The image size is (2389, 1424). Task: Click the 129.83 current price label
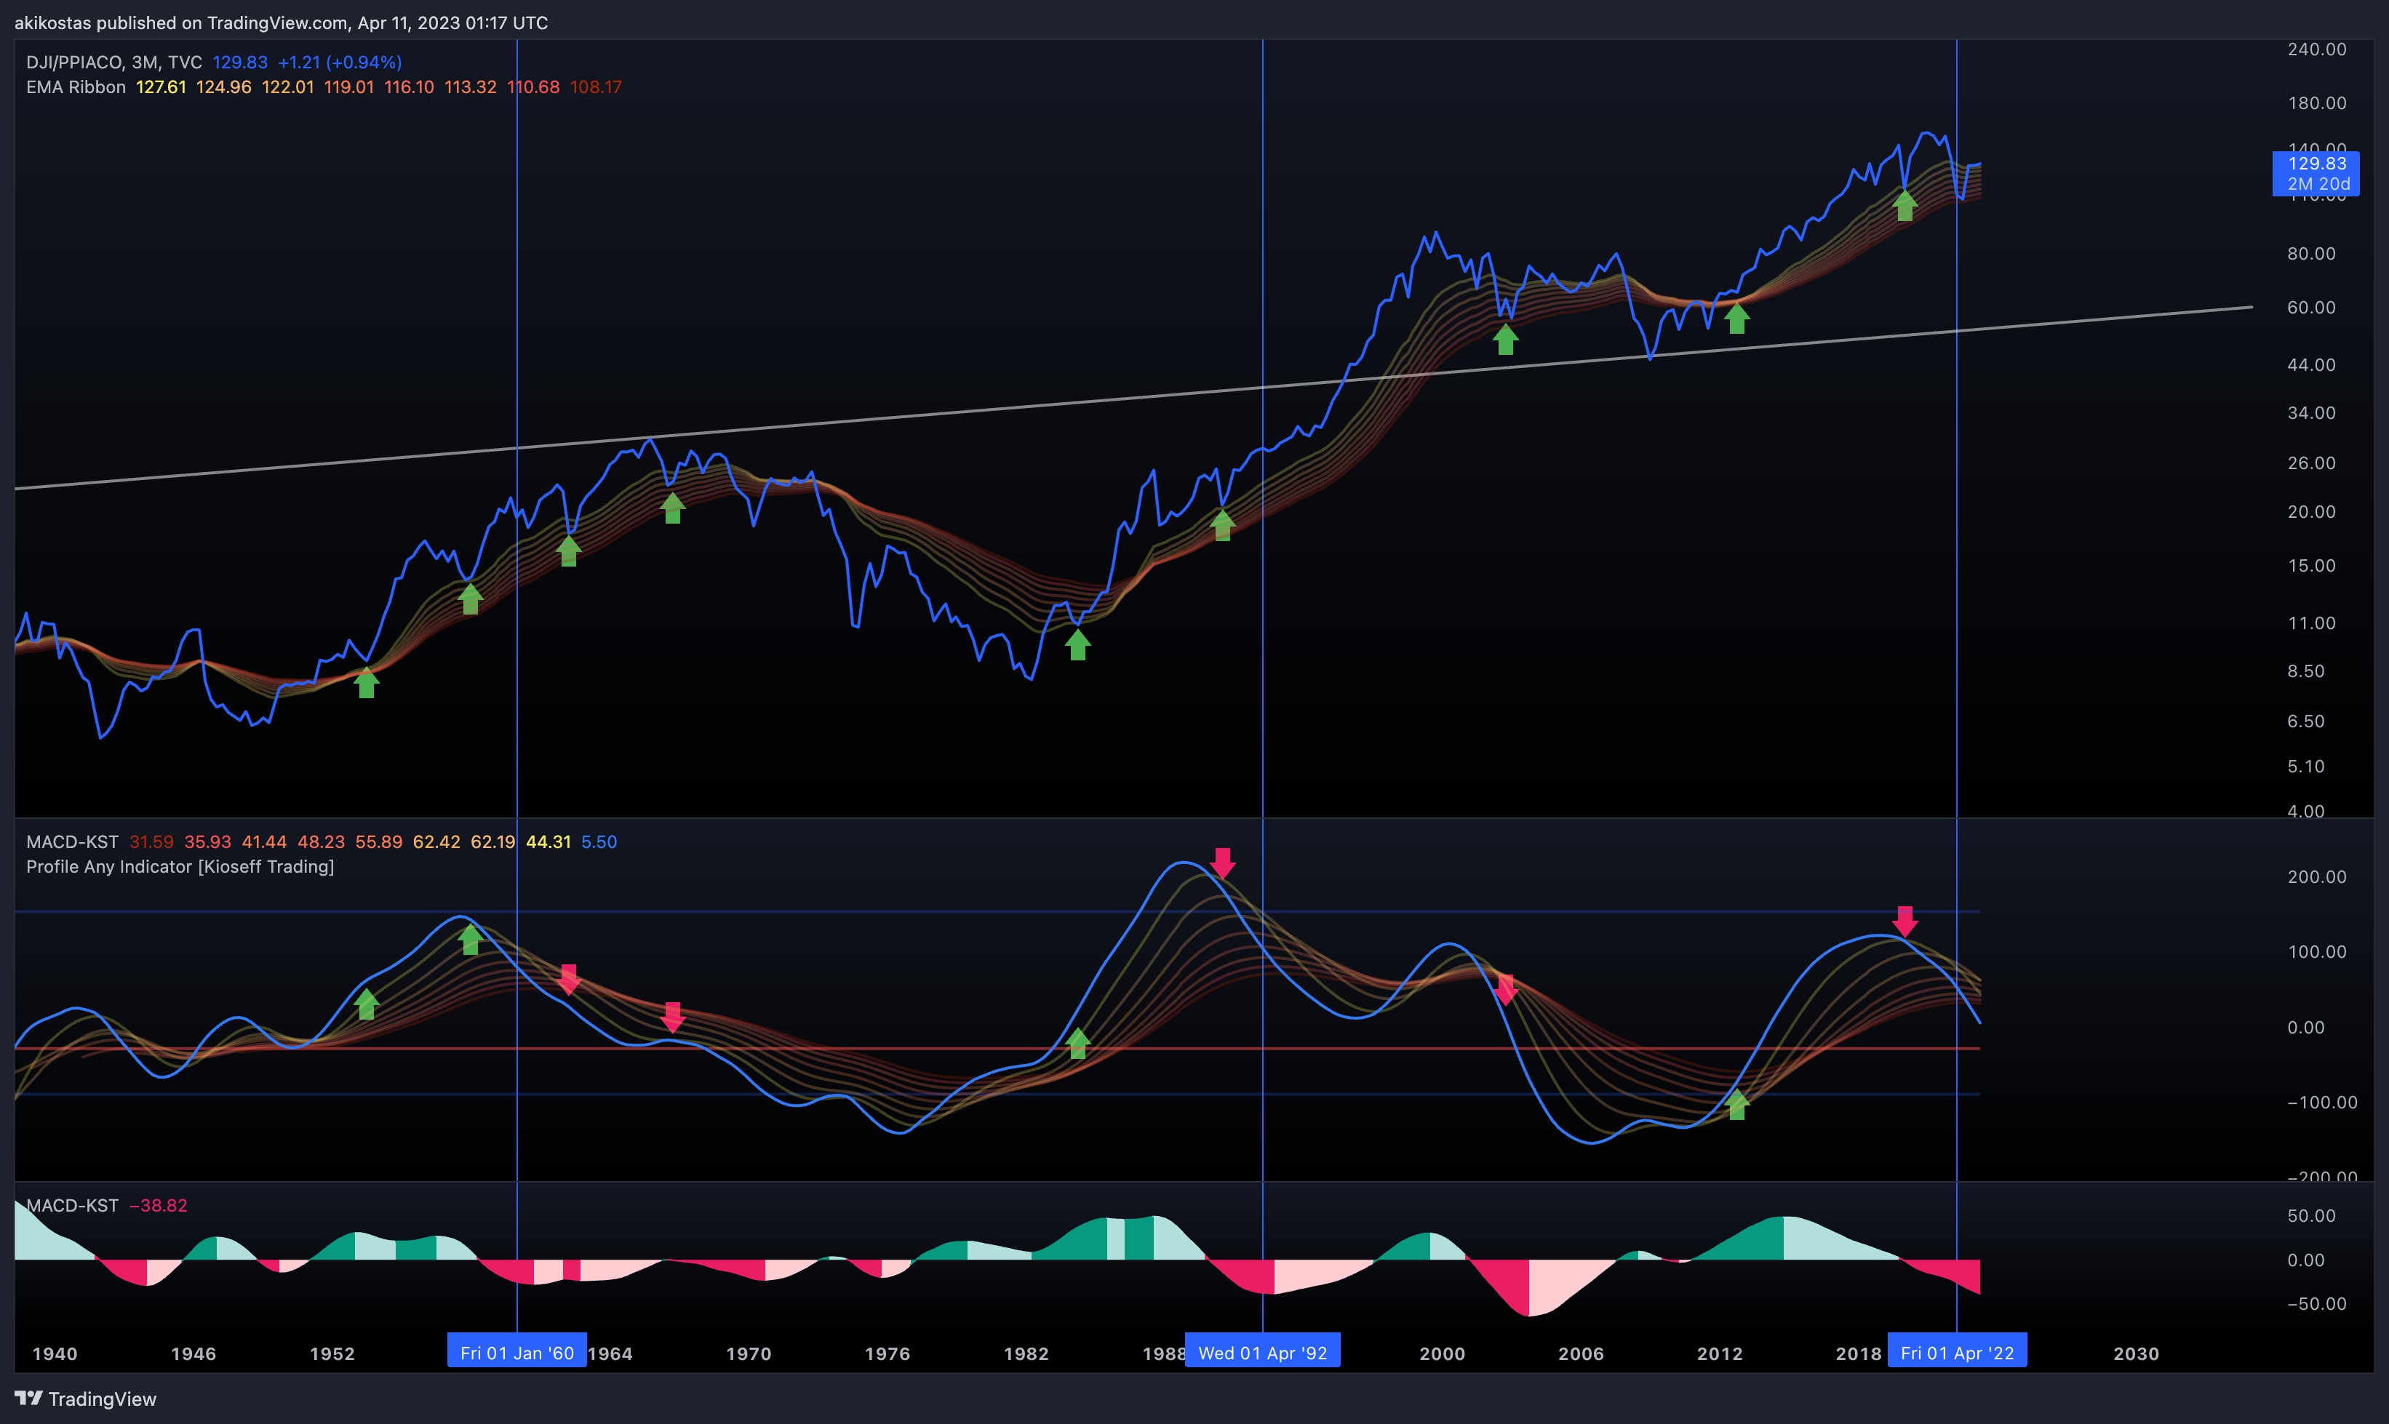click(x=2316, y=174)
